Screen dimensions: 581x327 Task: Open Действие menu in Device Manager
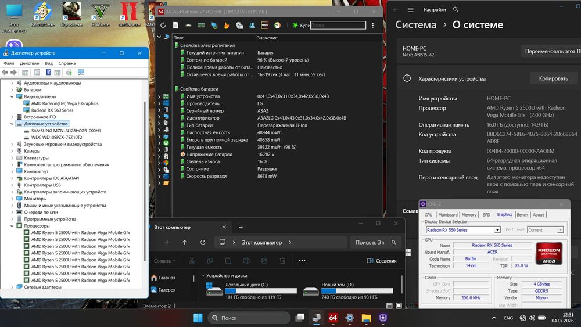click(29, 63)
